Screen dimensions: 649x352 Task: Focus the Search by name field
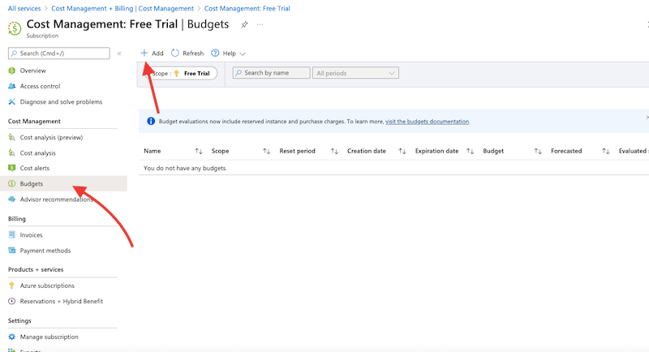pos(272,73)
